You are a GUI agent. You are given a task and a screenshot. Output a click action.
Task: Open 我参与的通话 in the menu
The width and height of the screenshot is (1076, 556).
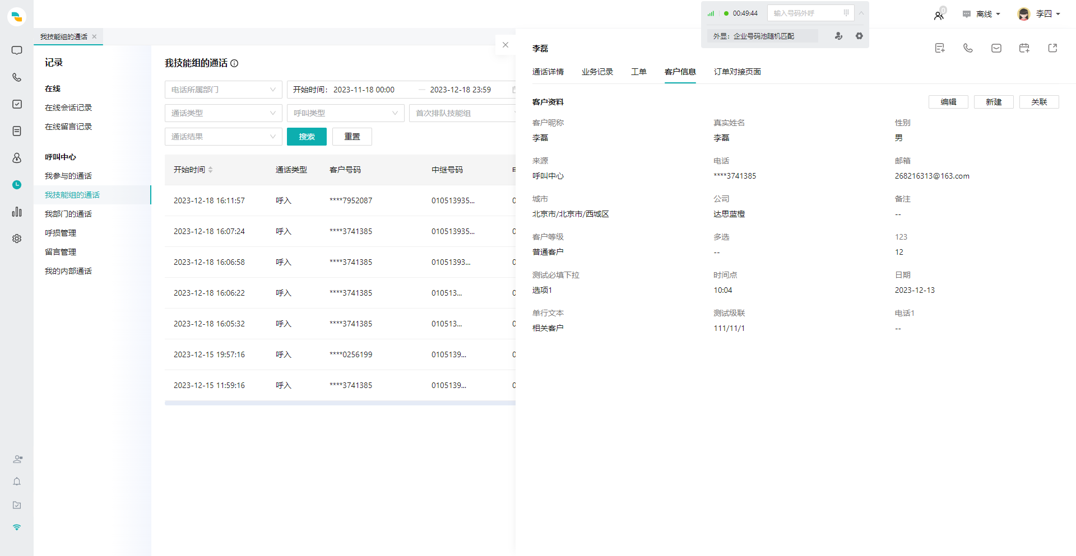(x=68, y=176)
